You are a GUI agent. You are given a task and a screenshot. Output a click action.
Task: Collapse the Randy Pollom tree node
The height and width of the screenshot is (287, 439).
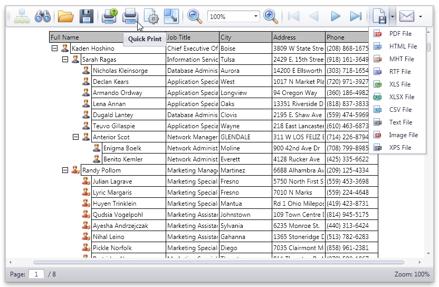pos(65,170)
